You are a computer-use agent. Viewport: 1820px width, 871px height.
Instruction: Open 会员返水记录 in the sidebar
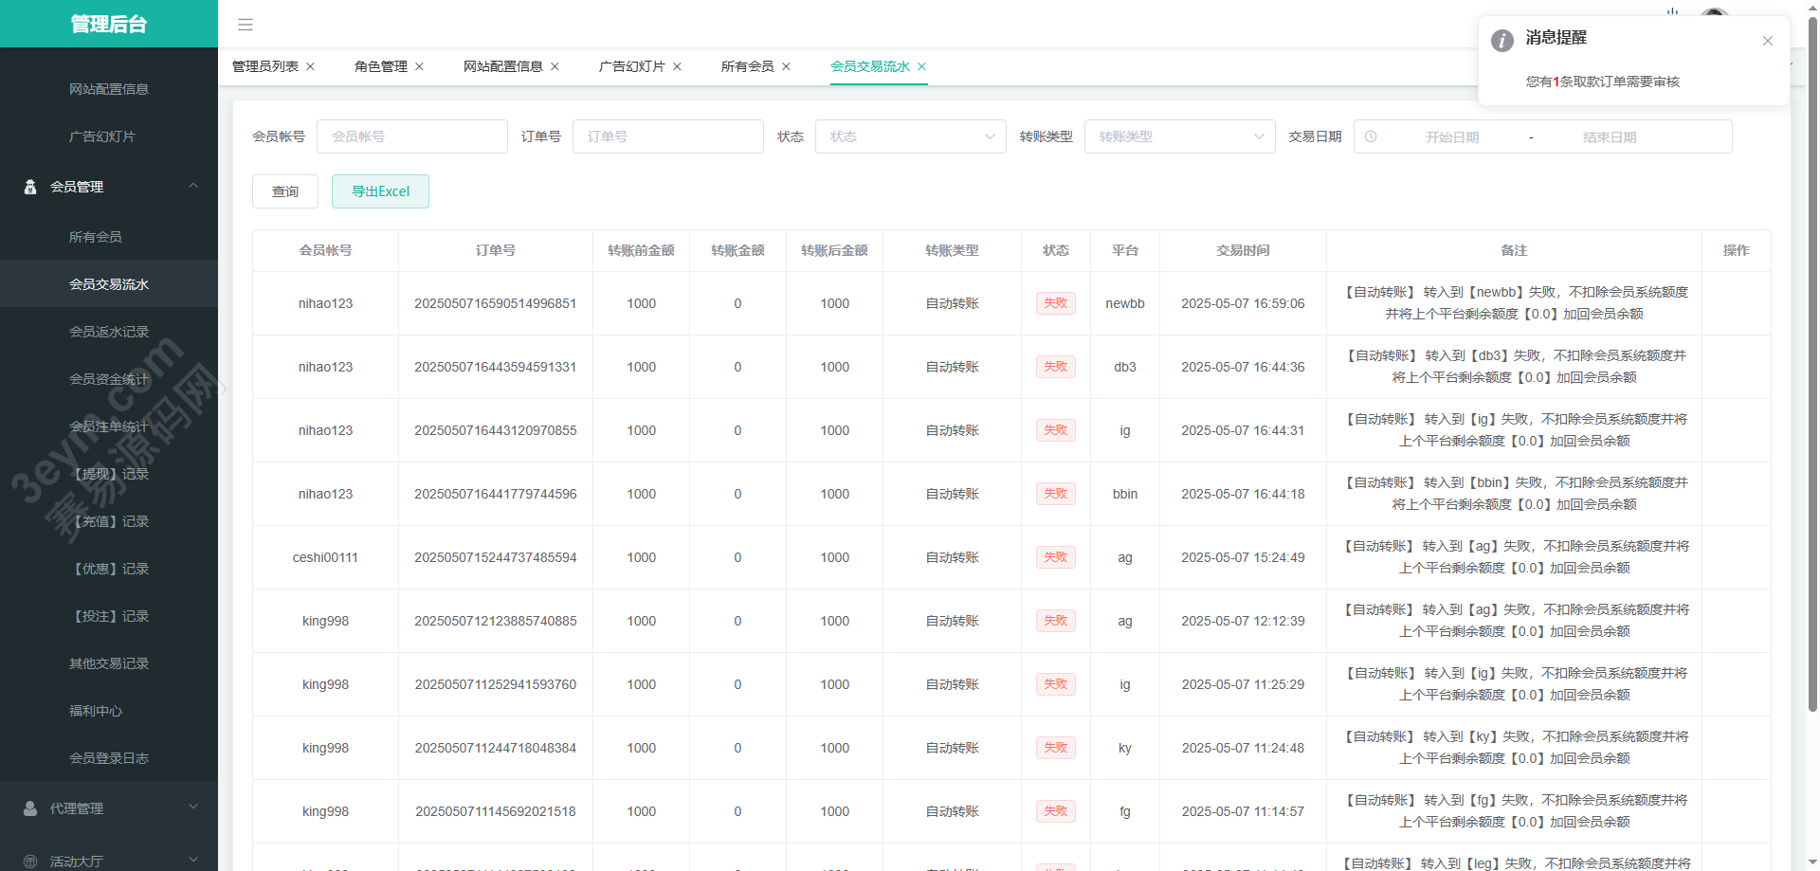109,332
